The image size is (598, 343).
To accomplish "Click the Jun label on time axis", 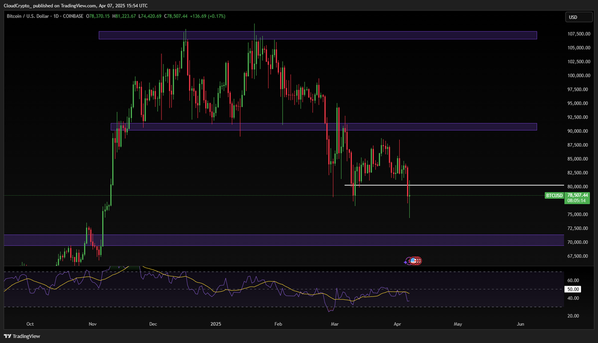I will tap(521, 324).
